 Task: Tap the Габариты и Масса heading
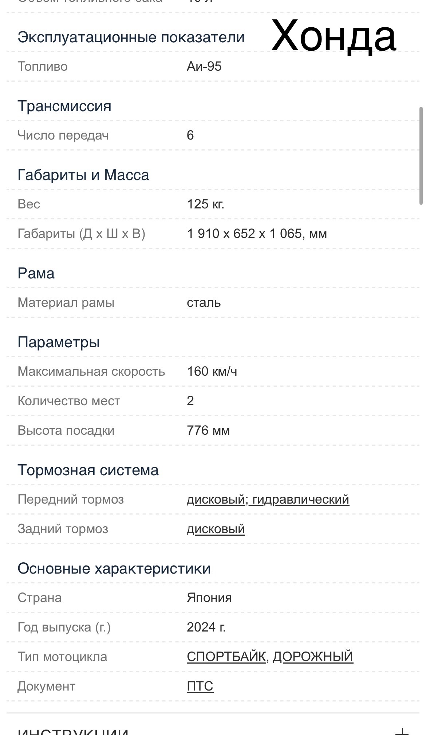(83, 175)
